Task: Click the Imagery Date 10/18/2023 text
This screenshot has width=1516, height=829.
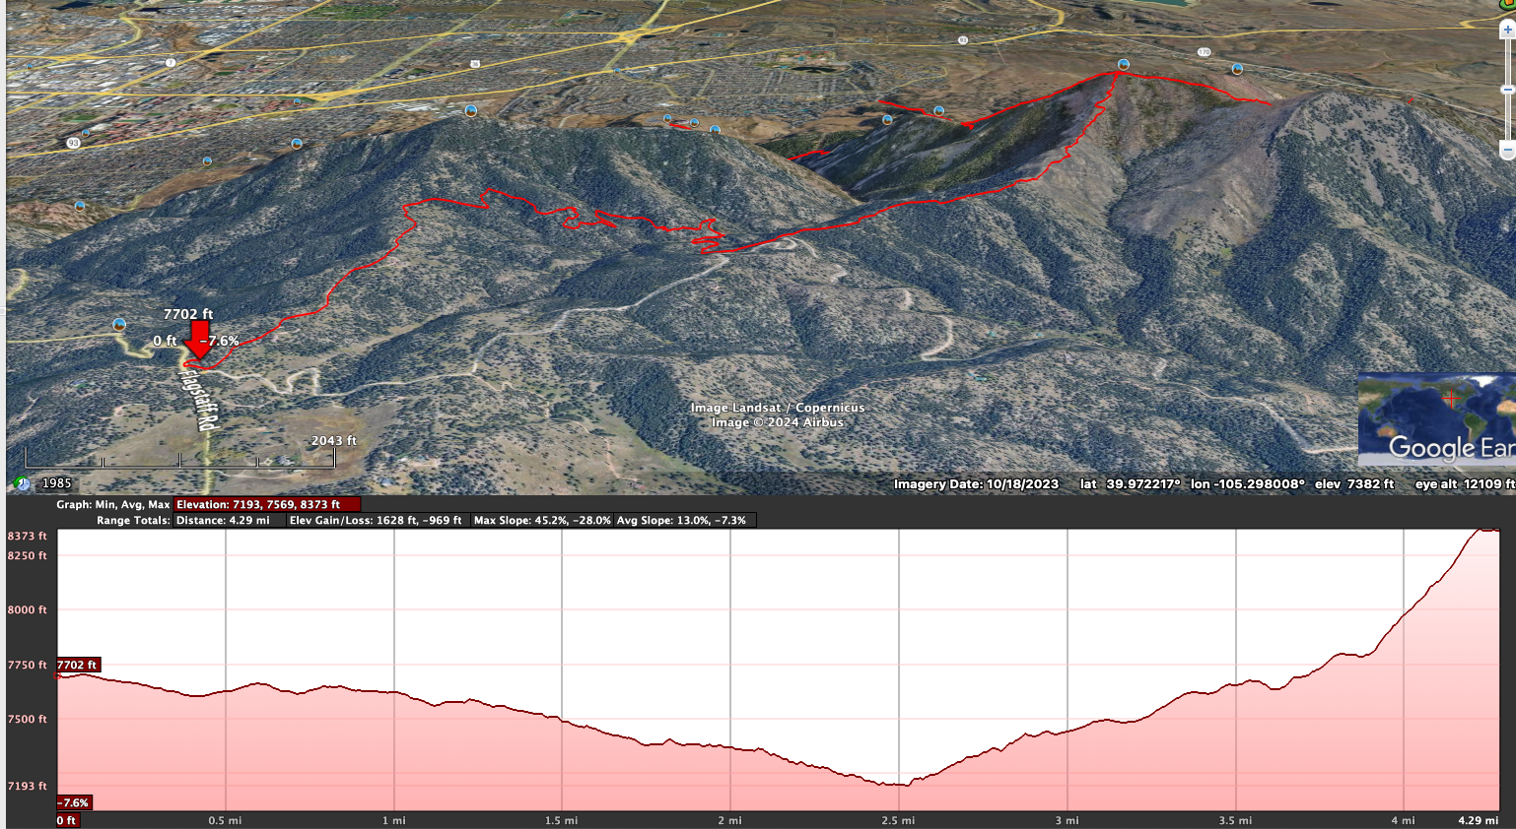Action: 976,484
